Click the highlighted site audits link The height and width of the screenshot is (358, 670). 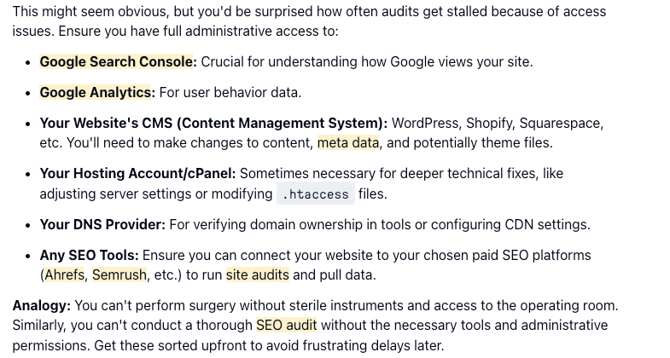point(257,275)
